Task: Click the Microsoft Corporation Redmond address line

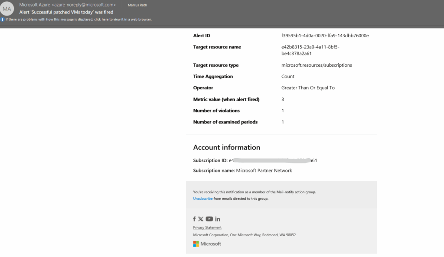Action: 245,235
